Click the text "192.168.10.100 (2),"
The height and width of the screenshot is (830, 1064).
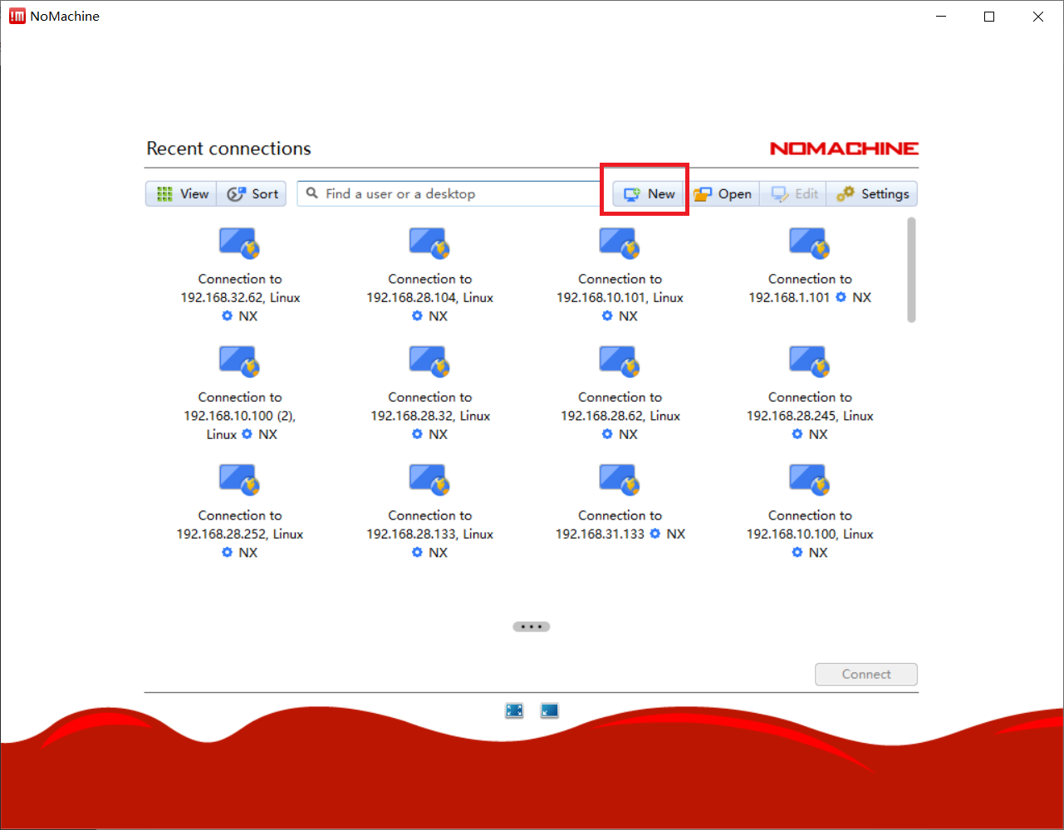click(x=240, y=416)
